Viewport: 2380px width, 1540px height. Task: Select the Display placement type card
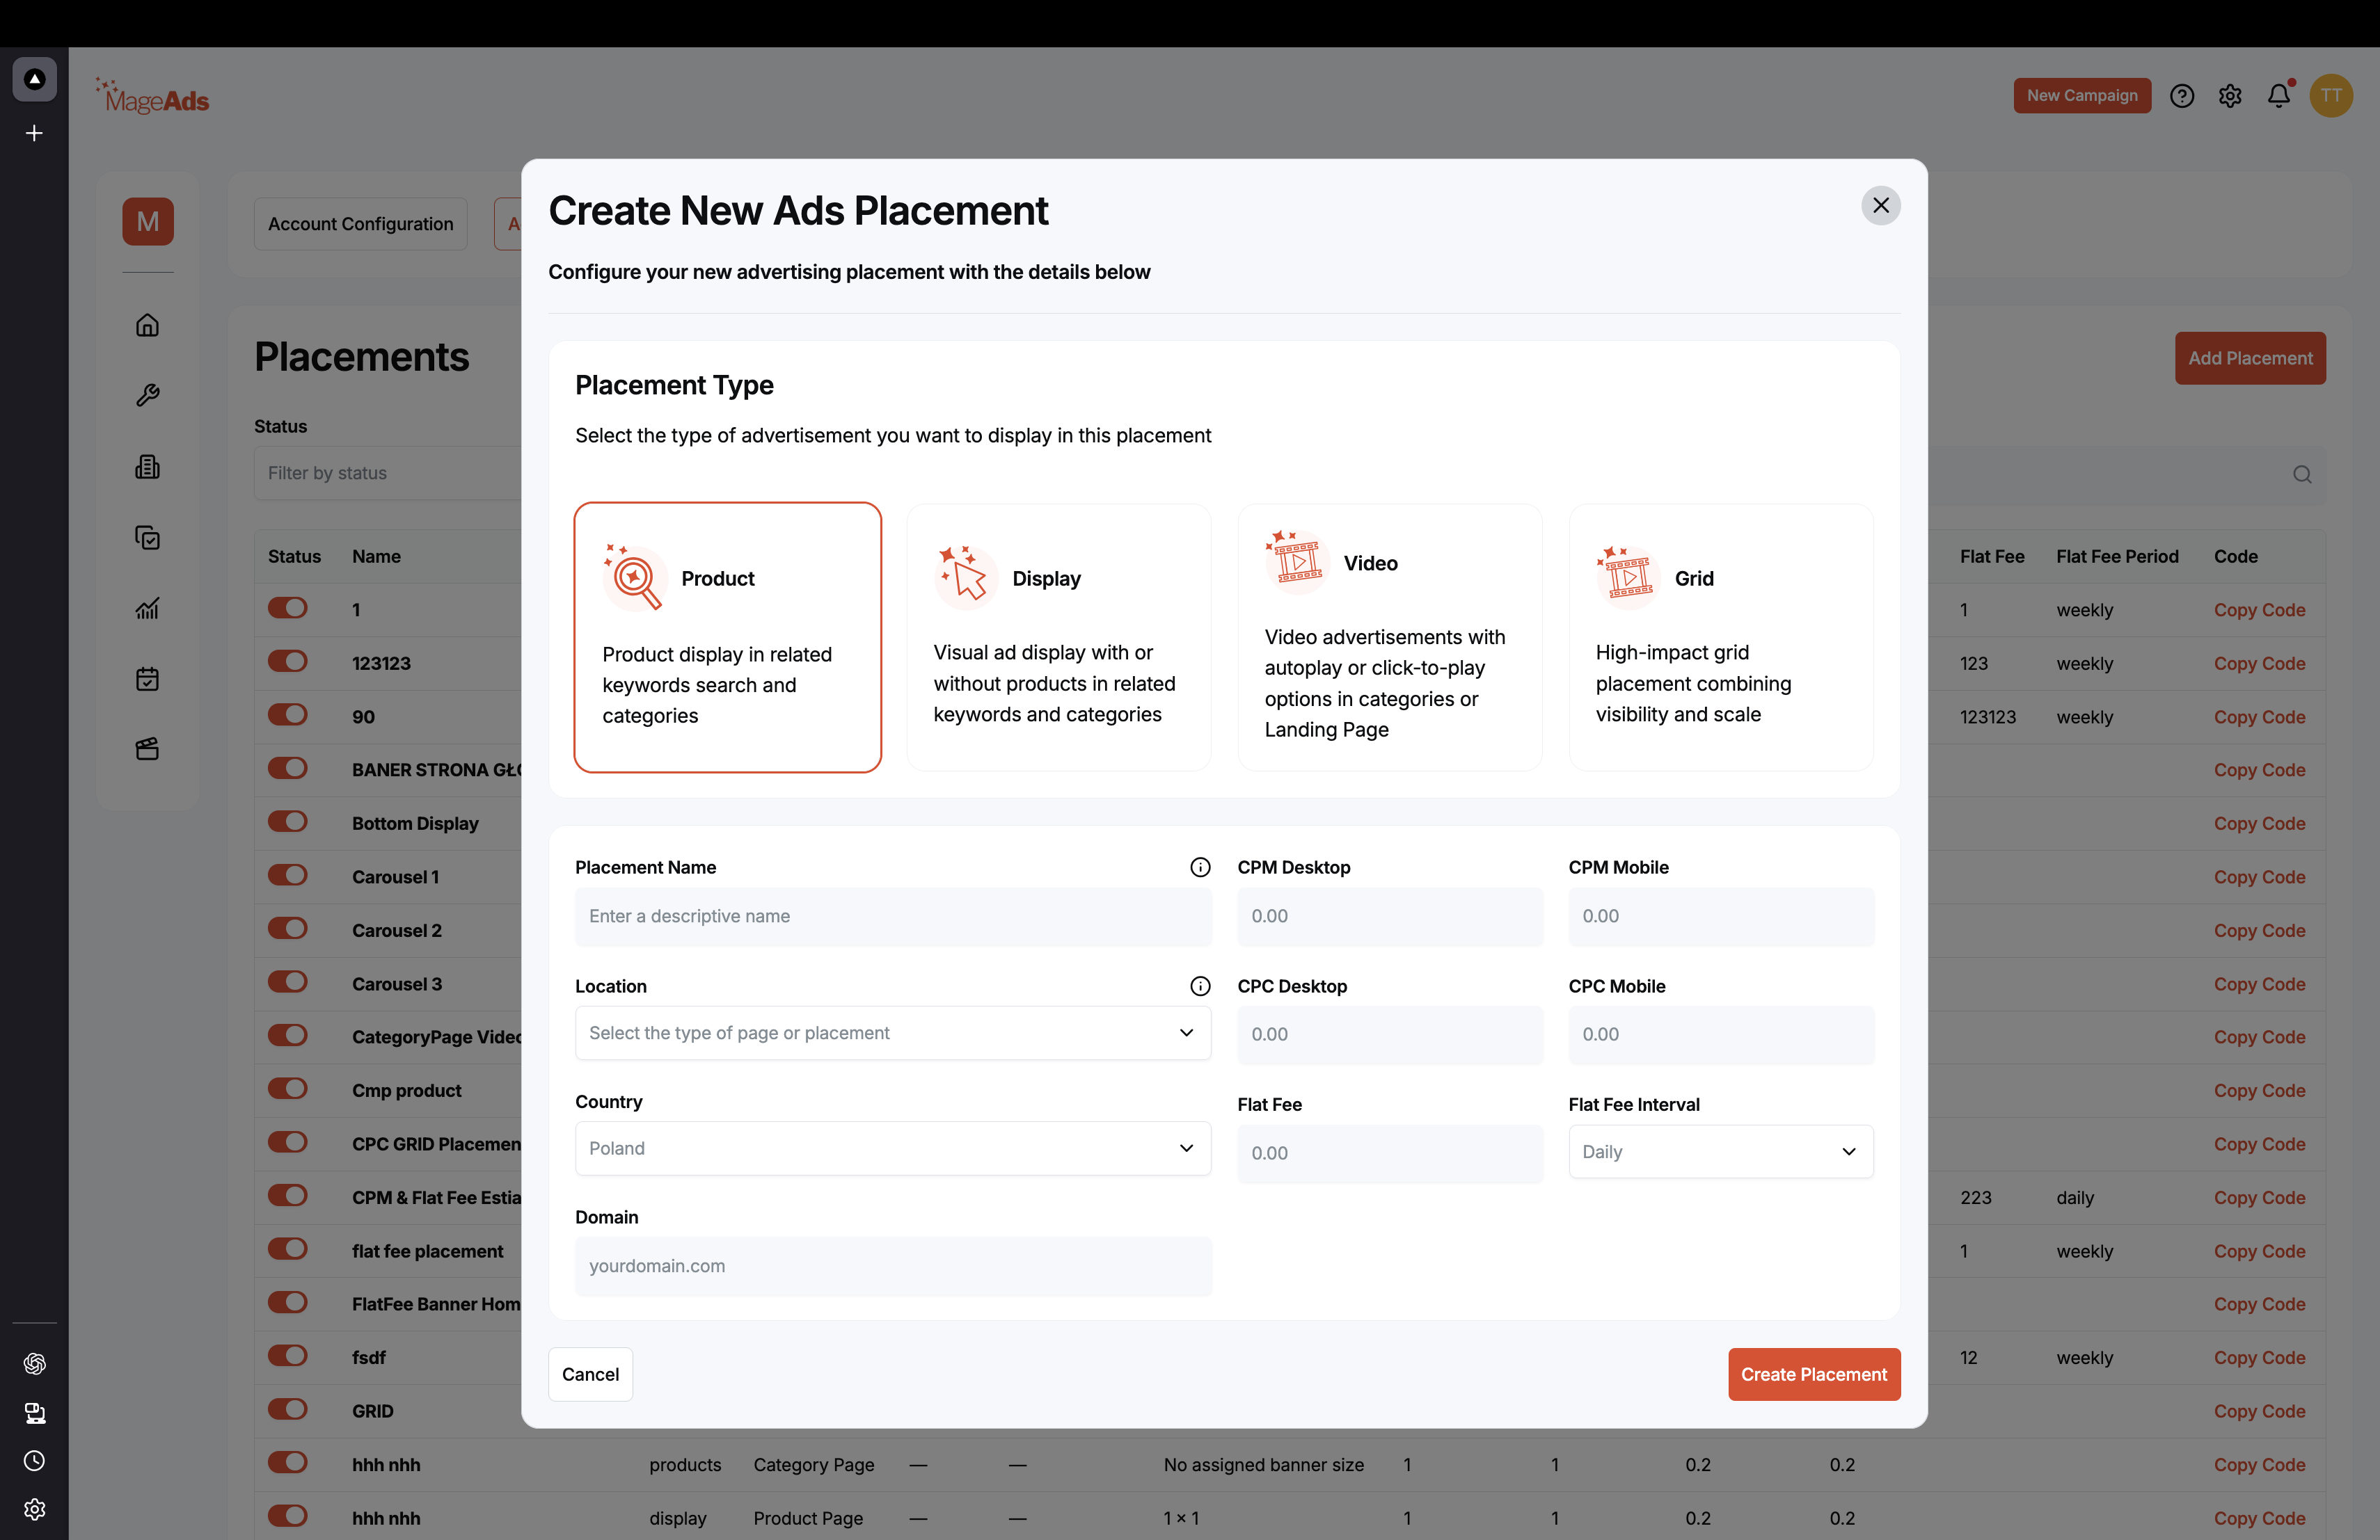click(x=1059, y=638)
